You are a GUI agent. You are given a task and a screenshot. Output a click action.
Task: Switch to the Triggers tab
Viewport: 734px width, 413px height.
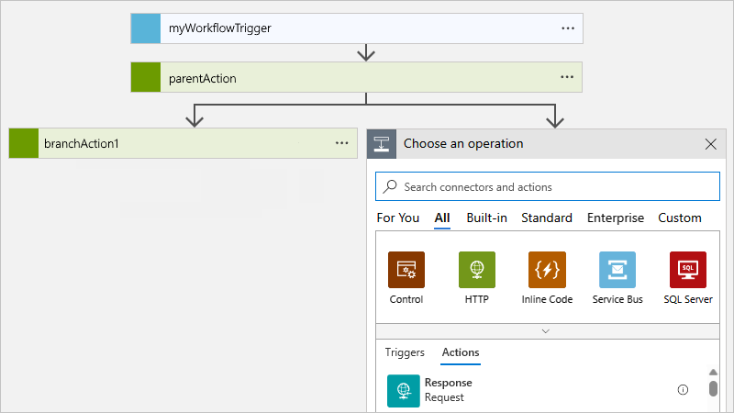tap(405, 352)
